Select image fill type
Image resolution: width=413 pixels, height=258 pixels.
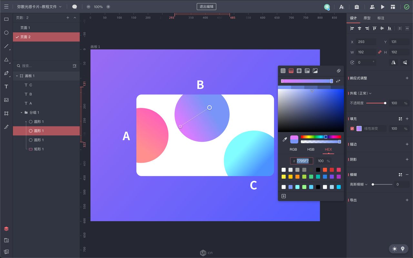315,71
